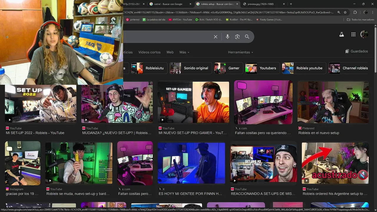Open 'KickBot' bookmark

click(239, 20)
